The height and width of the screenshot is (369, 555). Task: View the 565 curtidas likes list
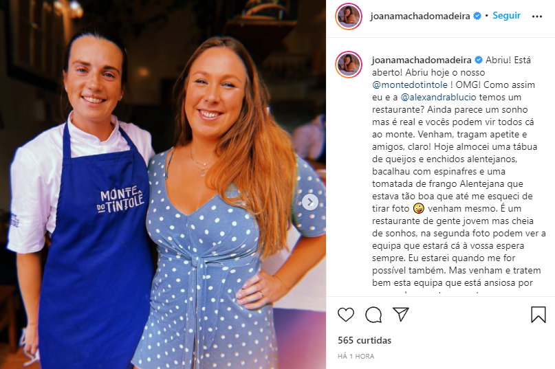pos(364,340)
